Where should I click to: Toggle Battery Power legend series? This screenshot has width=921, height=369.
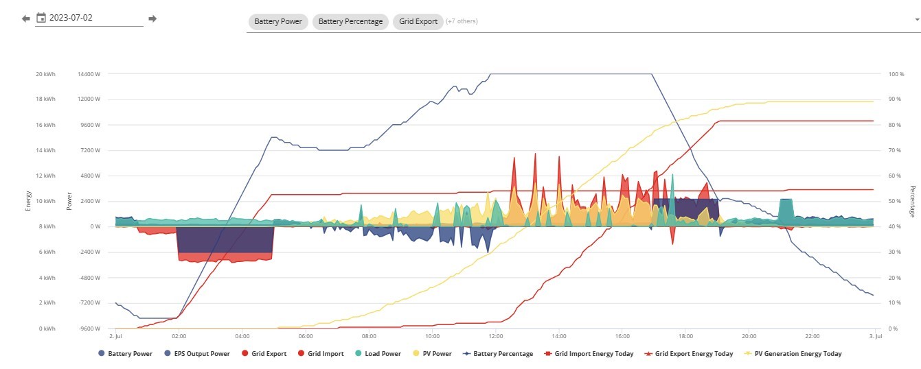pos(125,354)
